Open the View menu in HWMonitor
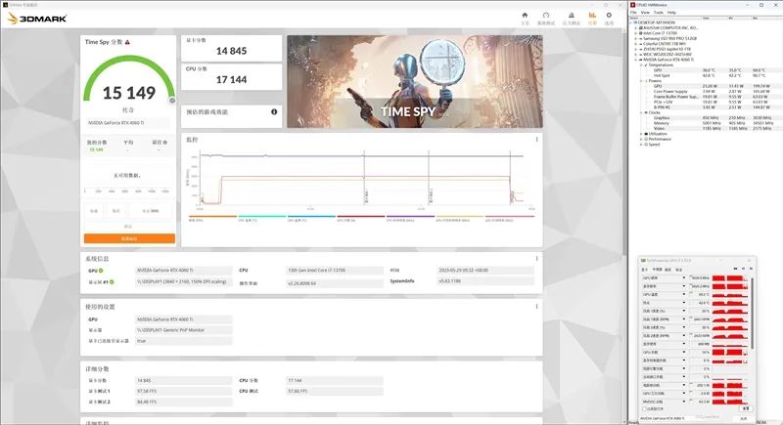This screenshot has width=783, height=425. [x=645, y=13]
